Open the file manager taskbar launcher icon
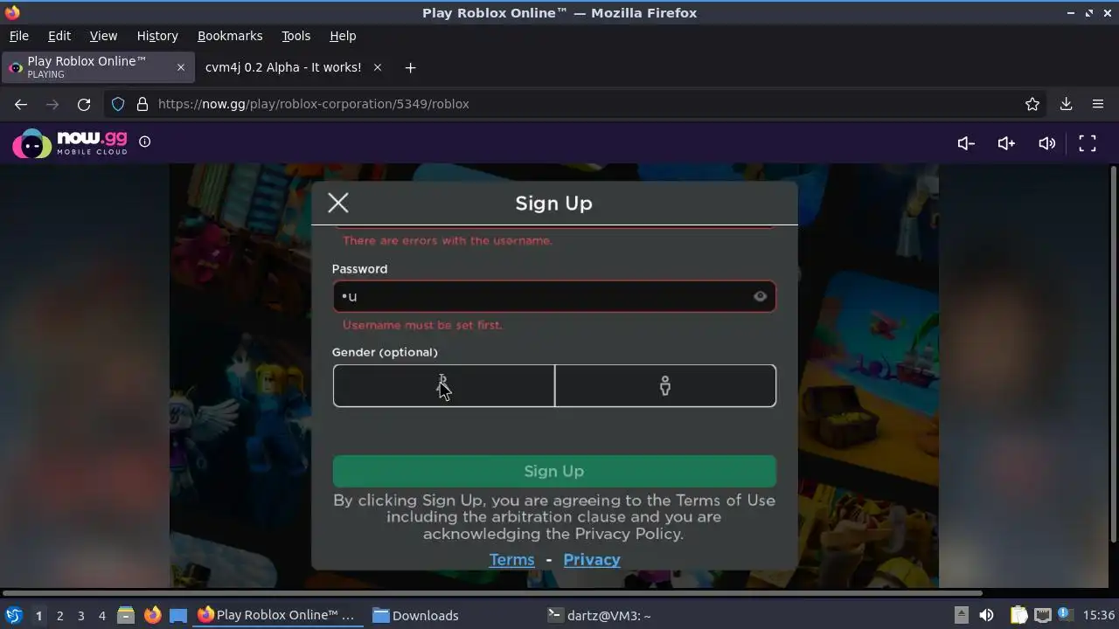The width and height of the screenshot is (1119, 629). [126, 615]
